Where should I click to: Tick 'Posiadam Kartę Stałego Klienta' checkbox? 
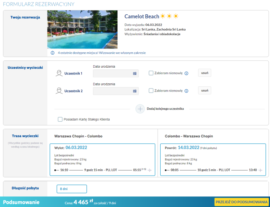(60, 119)
